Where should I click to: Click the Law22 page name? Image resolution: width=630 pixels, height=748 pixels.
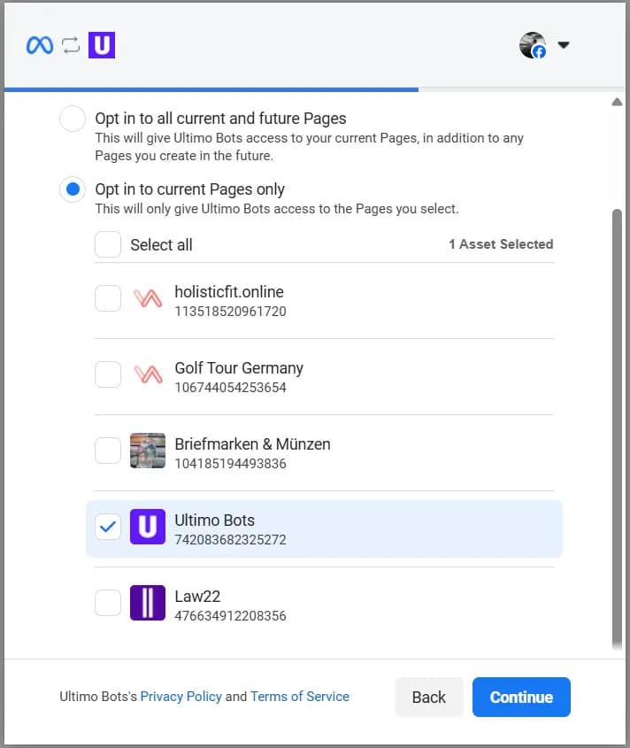[x=197, y=597]
